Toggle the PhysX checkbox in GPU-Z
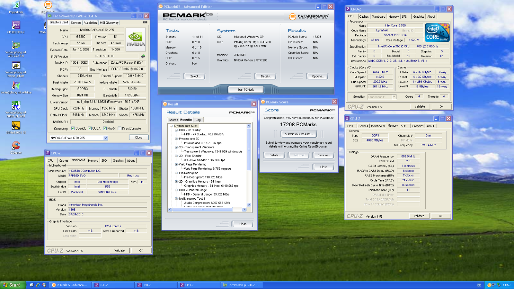514x289 pixels. click(x=105, y=128)
